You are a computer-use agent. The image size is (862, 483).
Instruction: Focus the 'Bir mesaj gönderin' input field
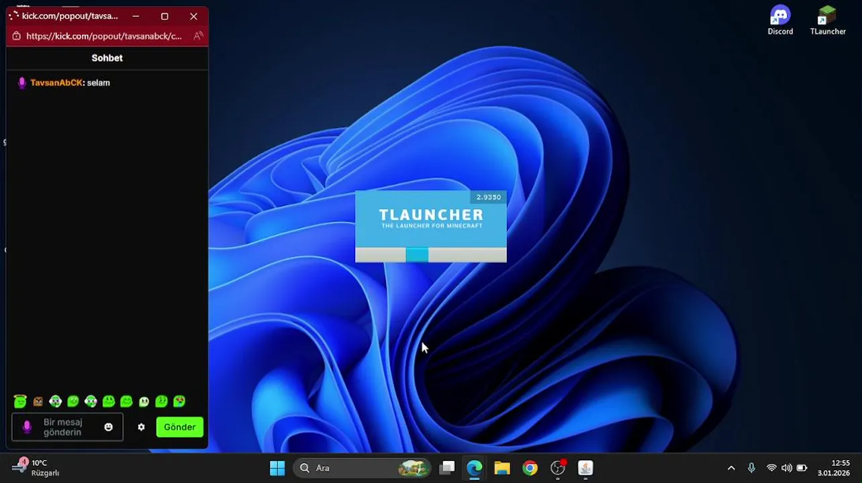click(67, 427)
